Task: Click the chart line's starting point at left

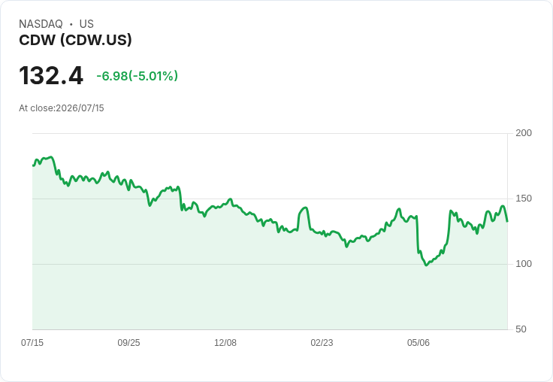Action: [x=33, y=165]
